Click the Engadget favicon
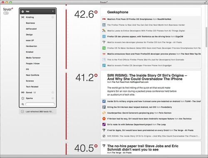The width and height of the screenshot is (208, 158). point(104,65)
